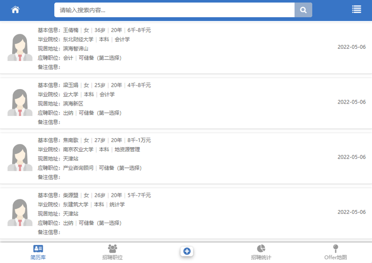
Task: Click the 招聘职位 people group icon
Action: pos(113,249)
